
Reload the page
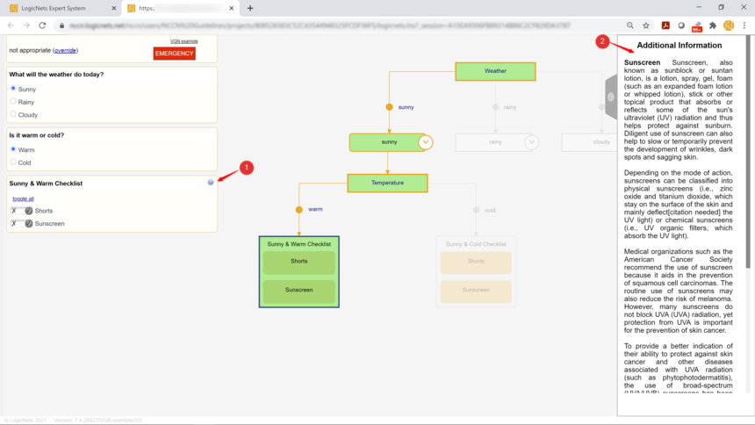tap(42, 25)
